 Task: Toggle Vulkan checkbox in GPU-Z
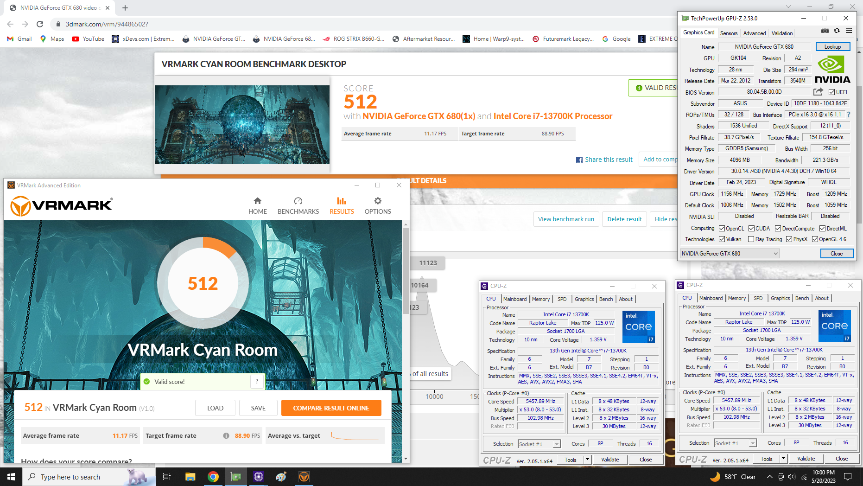(722, 239)
